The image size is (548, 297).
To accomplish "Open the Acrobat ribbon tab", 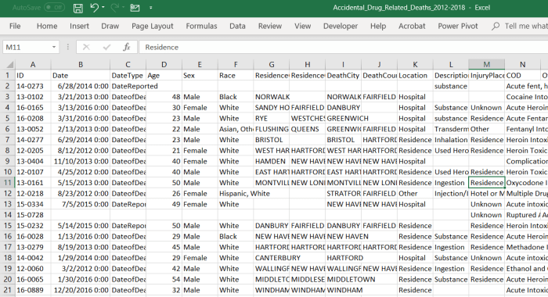I will tap(412, 26).
